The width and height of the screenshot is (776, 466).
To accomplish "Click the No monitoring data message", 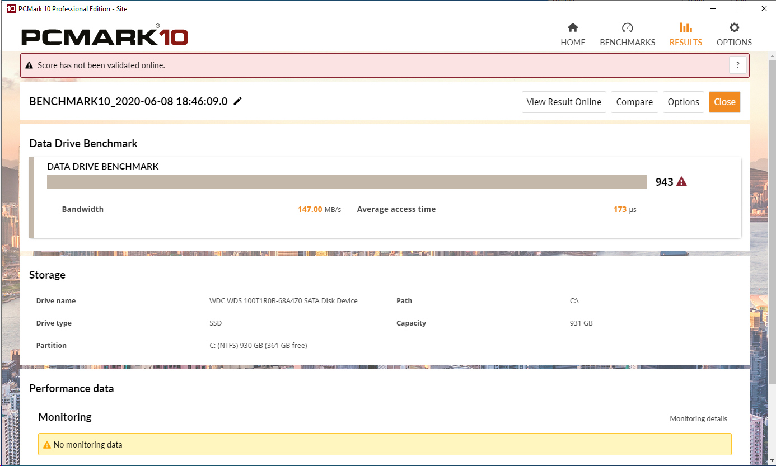I will tap(88, 445).
